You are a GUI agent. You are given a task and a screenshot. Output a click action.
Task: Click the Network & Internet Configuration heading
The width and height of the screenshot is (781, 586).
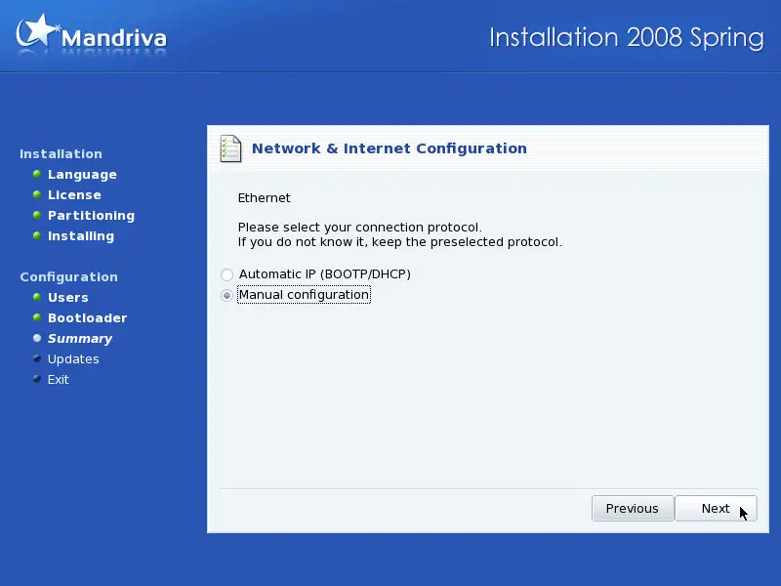[389, 148]
